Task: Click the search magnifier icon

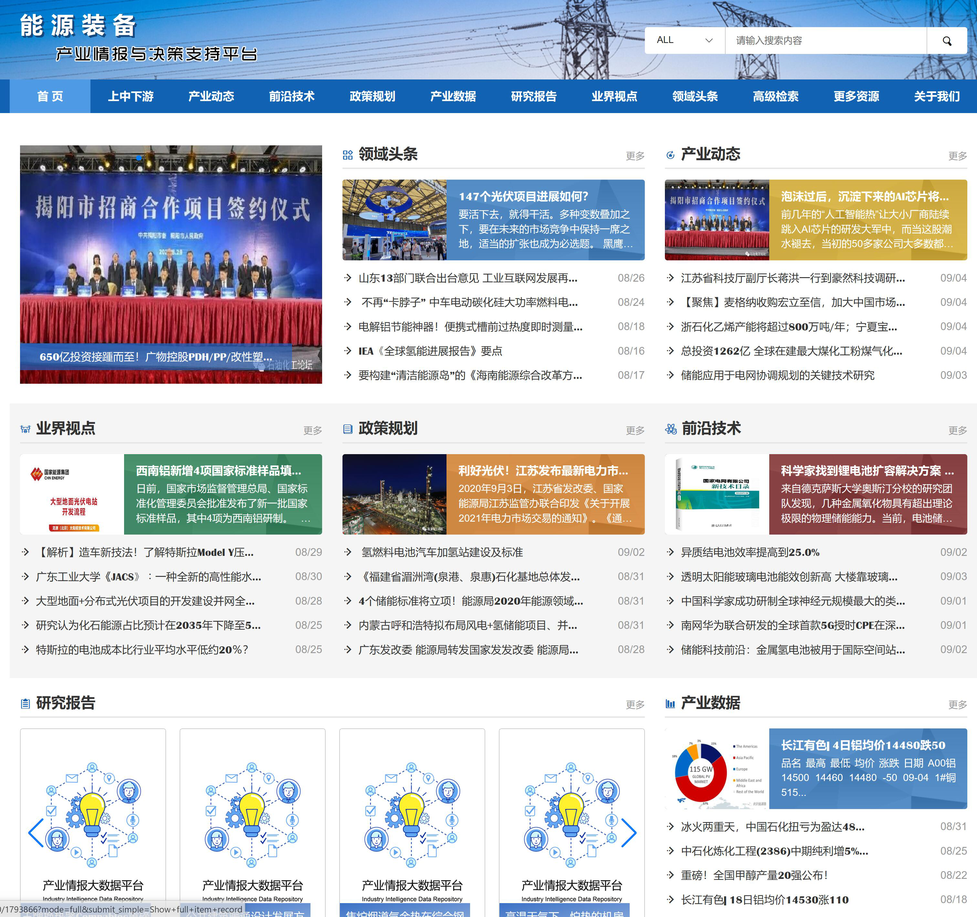Action: (x=947, y=41)
